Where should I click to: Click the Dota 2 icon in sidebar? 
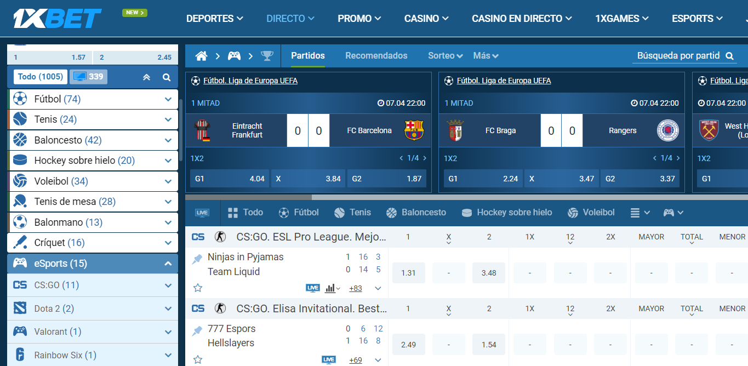[20, 308]
